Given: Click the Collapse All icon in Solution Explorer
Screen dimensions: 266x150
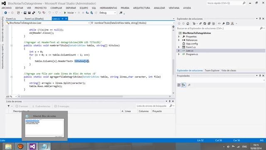Looking at the screenshot, I should pos(209,23).
